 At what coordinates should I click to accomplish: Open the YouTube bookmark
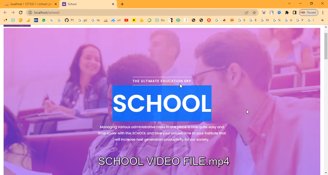coord(126,20)
